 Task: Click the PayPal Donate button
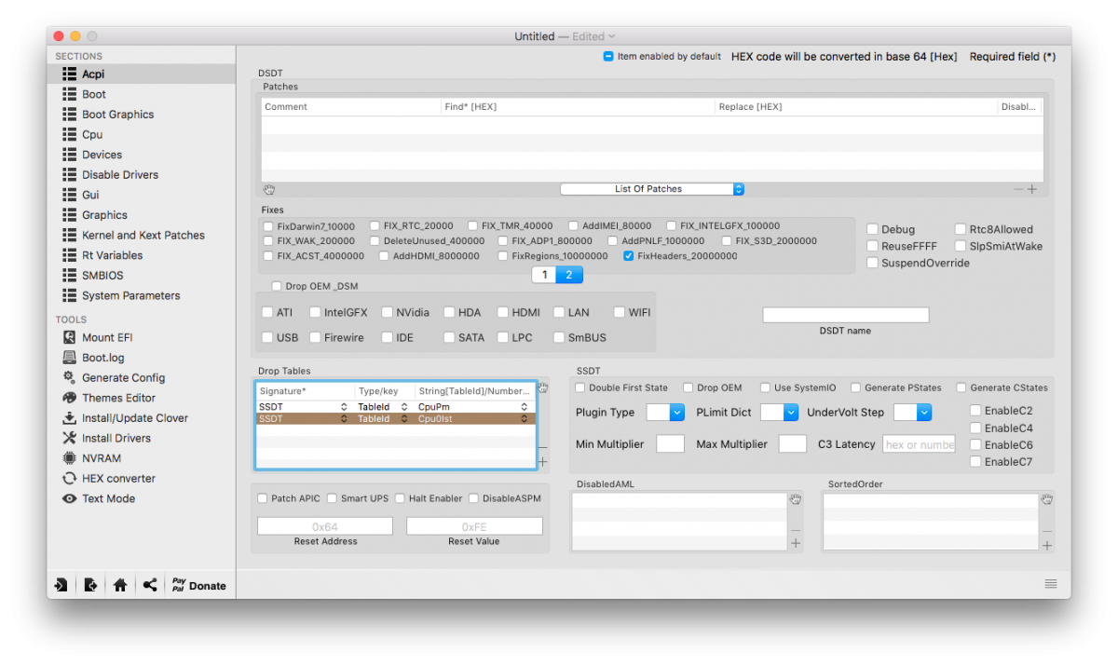pos(198,585)
